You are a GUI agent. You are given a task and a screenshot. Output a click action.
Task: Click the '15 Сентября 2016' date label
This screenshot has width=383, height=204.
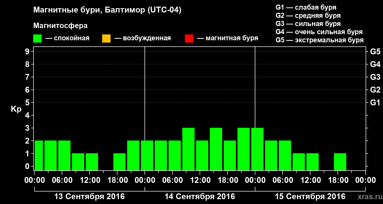[x=310, y=197]
